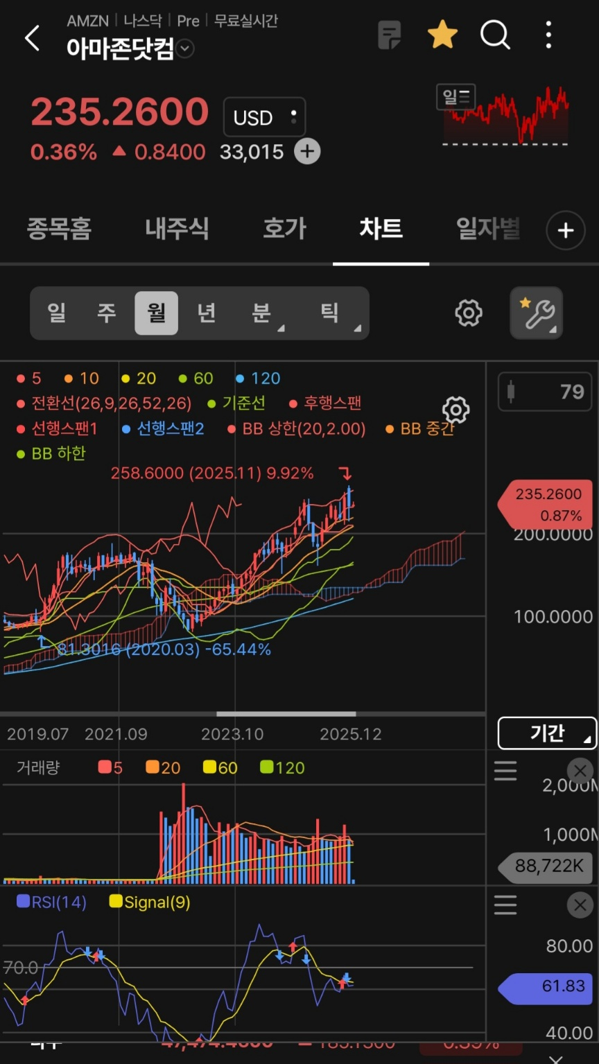Open the starred wrench tools button
Image resolution: width=599 pixels, height=1064 pixels.
[537, 313]
